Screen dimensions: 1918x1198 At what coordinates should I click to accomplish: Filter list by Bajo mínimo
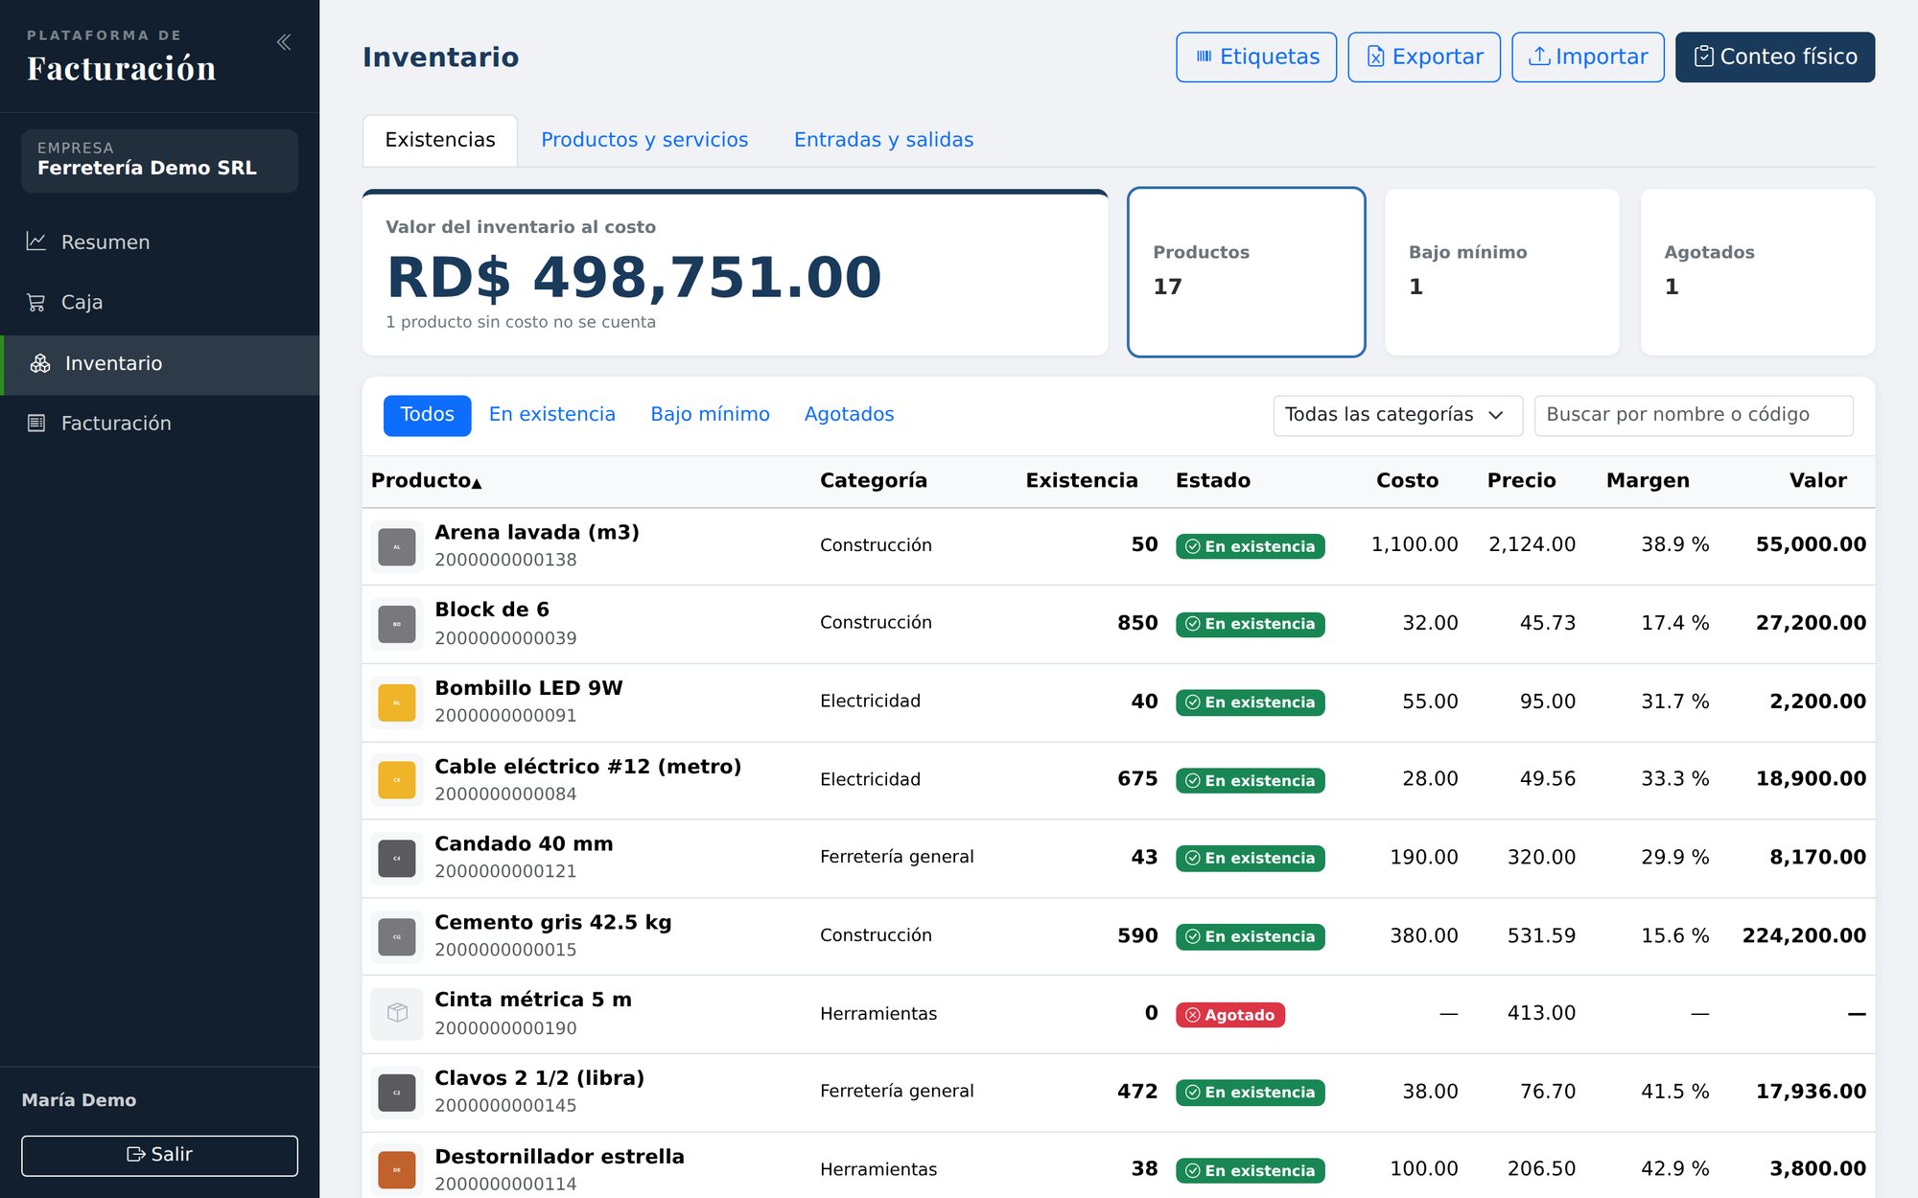point(710,415)
